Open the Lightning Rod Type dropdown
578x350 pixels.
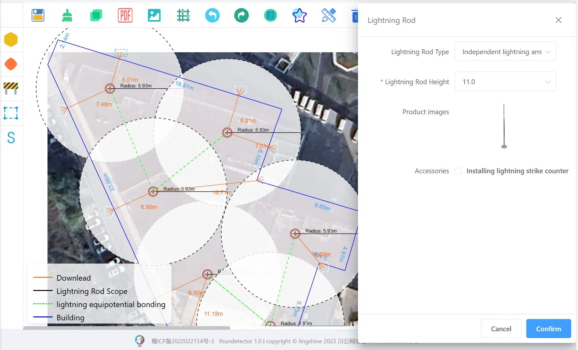(x=505, y=52)
